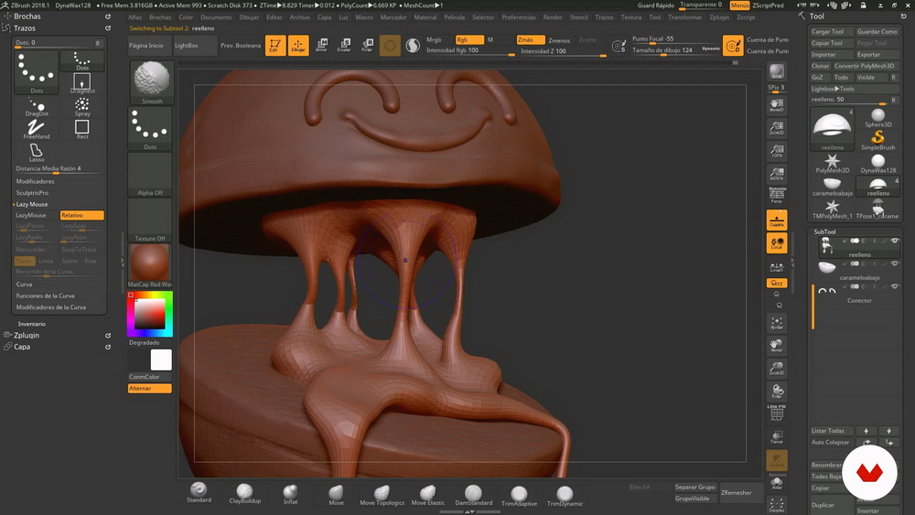Toggle Transp transparency mode
Image resolution: width=915 pixels, height=515 pixels.
pos(777,436)
